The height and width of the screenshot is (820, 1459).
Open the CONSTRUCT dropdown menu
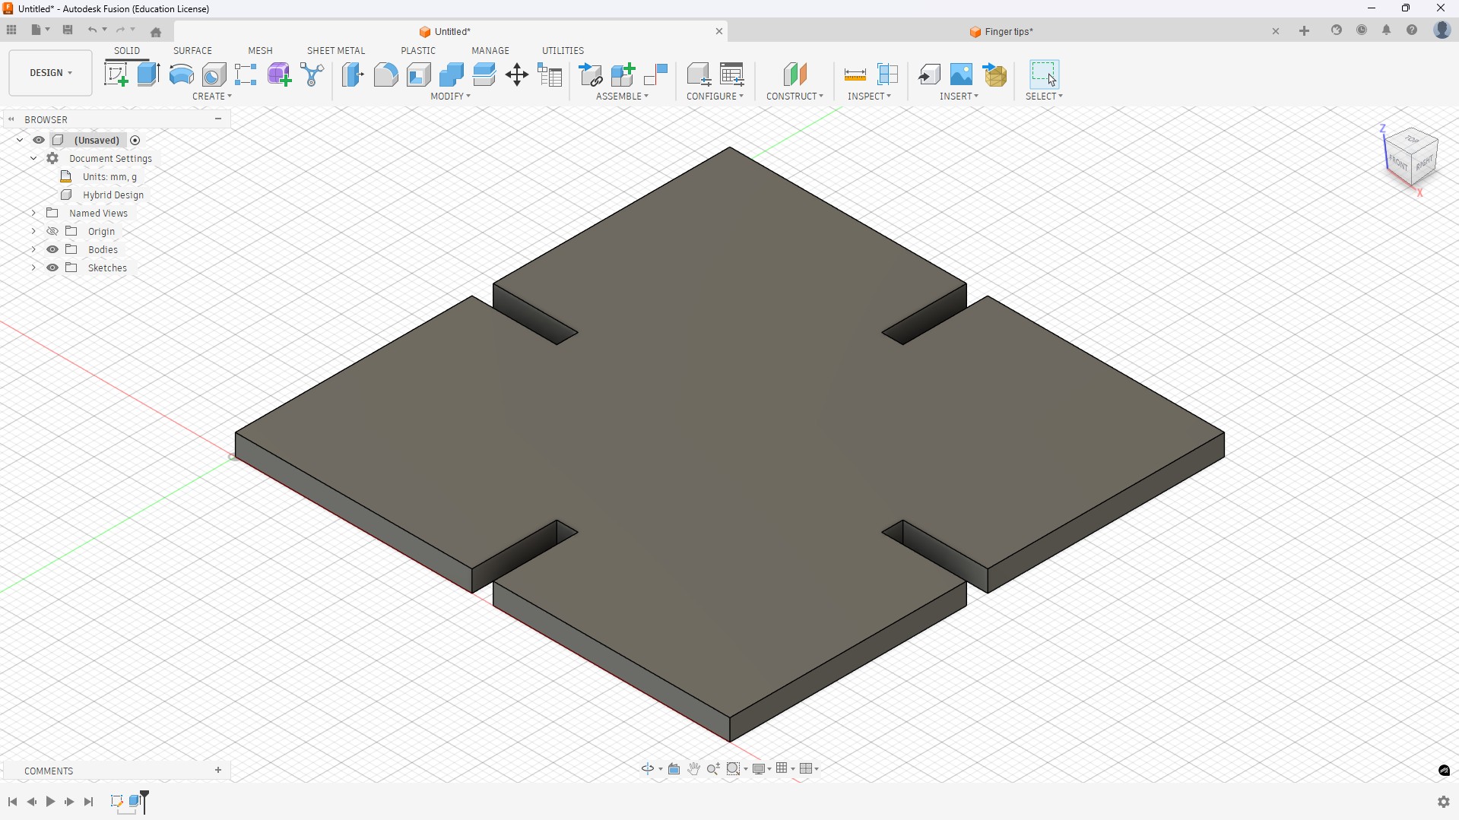(795, 97)
